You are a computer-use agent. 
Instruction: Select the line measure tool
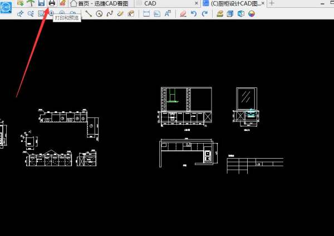pyautogui.click(x=89, y=14)
